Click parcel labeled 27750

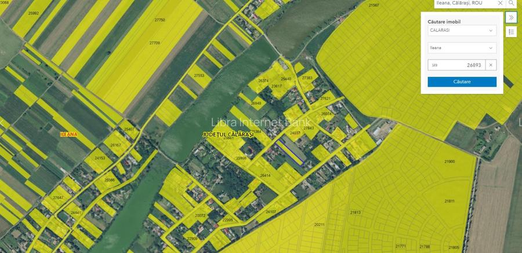coord(159,20)
